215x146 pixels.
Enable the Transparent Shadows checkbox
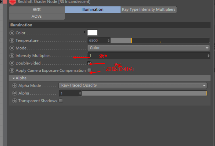click(61, 101)
